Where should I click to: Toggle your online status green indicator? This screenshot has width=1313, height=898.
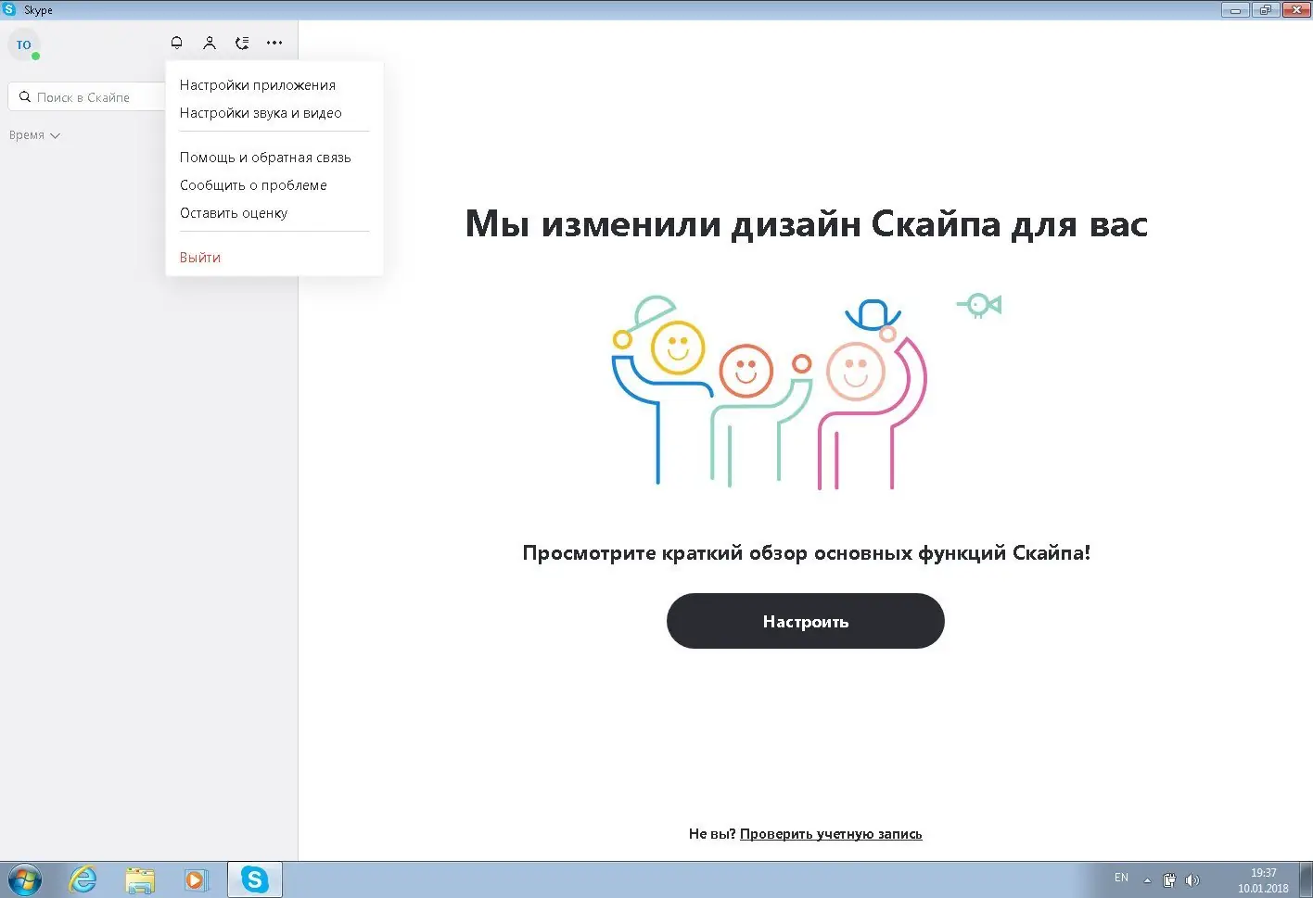(x=37, y=57)
